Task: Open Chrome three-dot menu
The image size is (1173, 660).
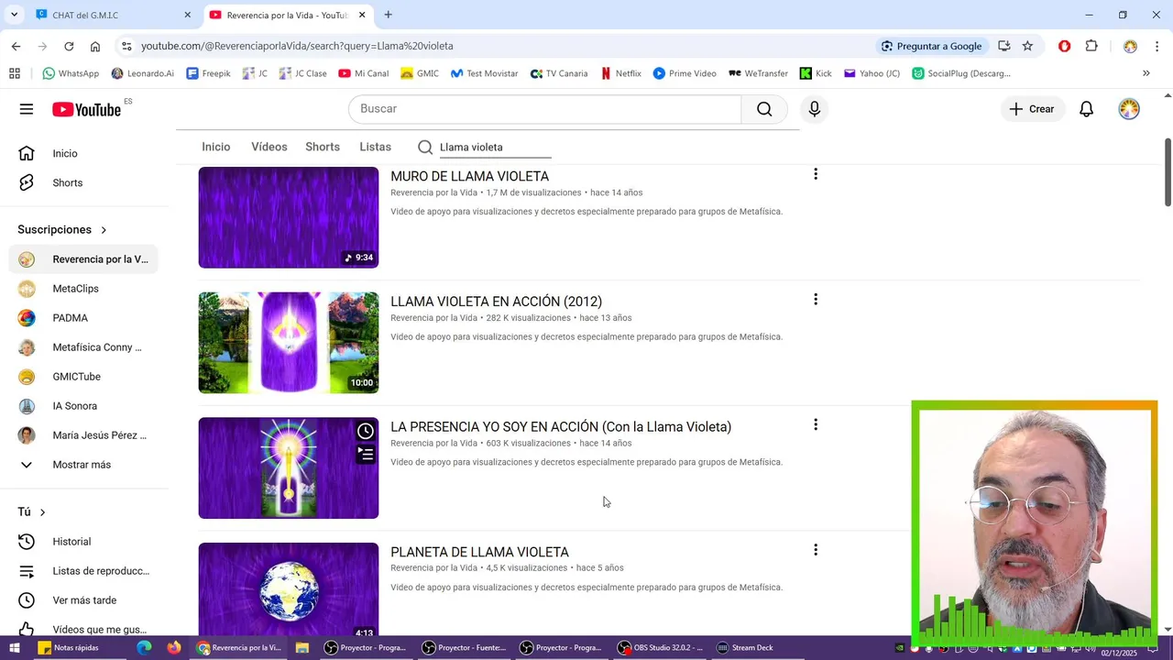Action: [x=1157, y=46]
